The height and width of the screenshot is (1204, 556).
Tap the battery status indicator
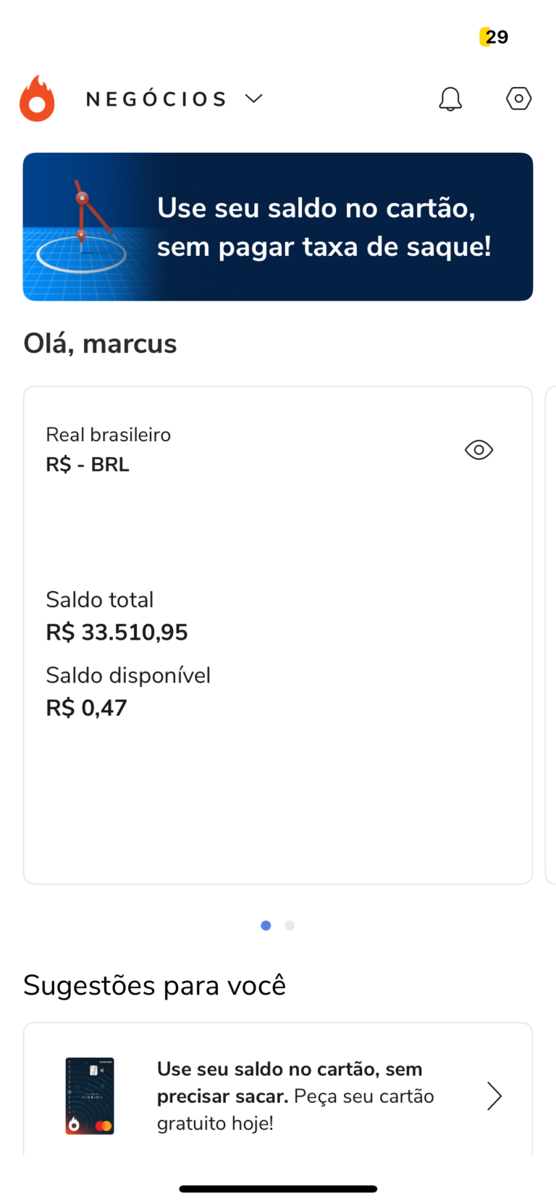point(494,37)
